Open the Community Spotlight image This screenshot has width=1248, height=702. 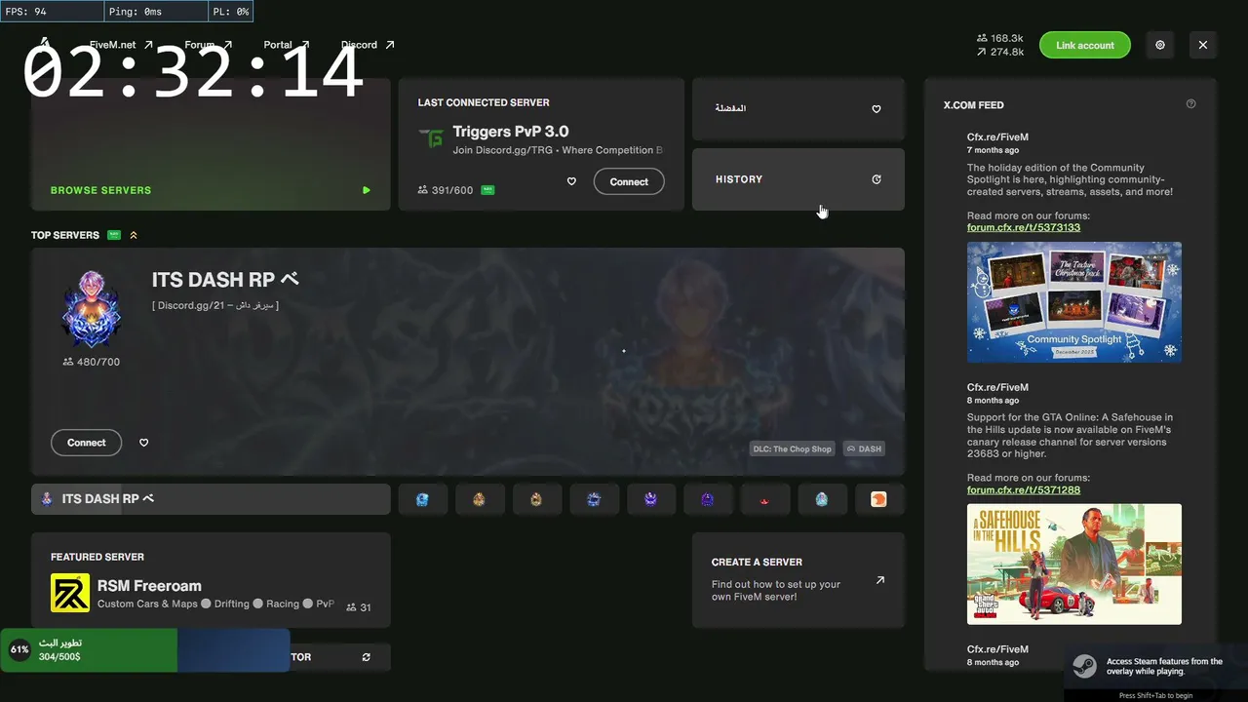click(1074, 302)
